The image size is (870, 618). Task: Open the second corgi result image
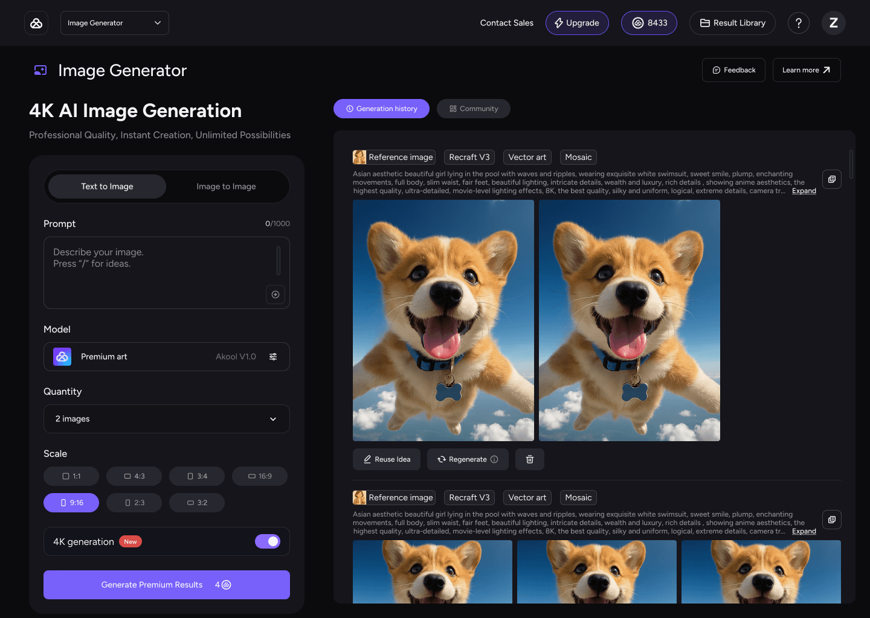coord(630,320)
